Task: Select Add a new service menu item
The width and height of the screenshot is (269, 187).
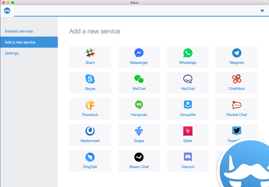Action: (29, 42)
